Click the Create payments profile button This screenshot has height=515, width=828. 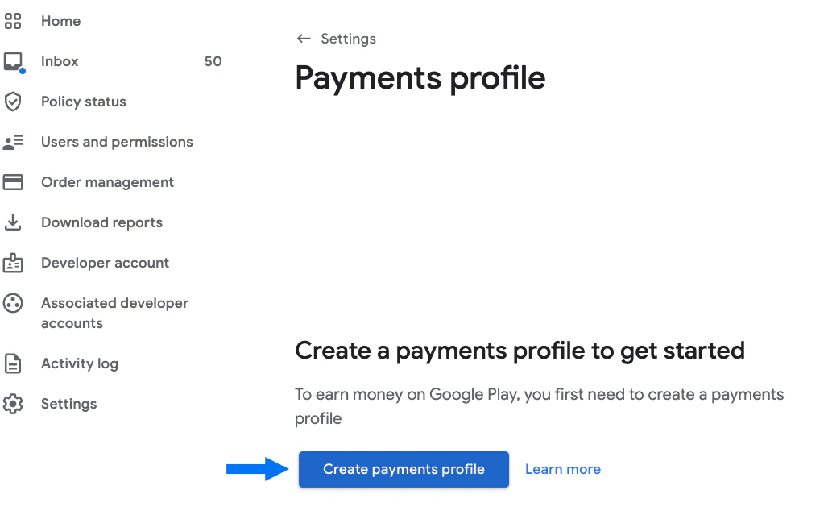tap(403, 469)
